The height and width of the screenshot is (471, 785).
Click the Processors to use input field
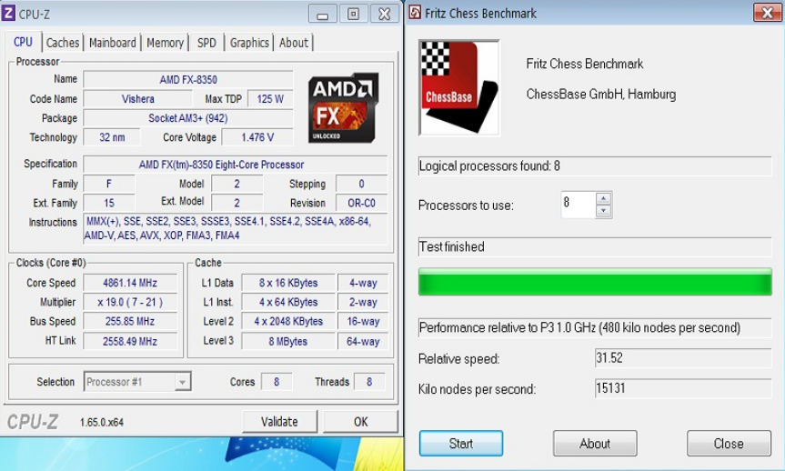pyautogui.click(x=579, y=205)
